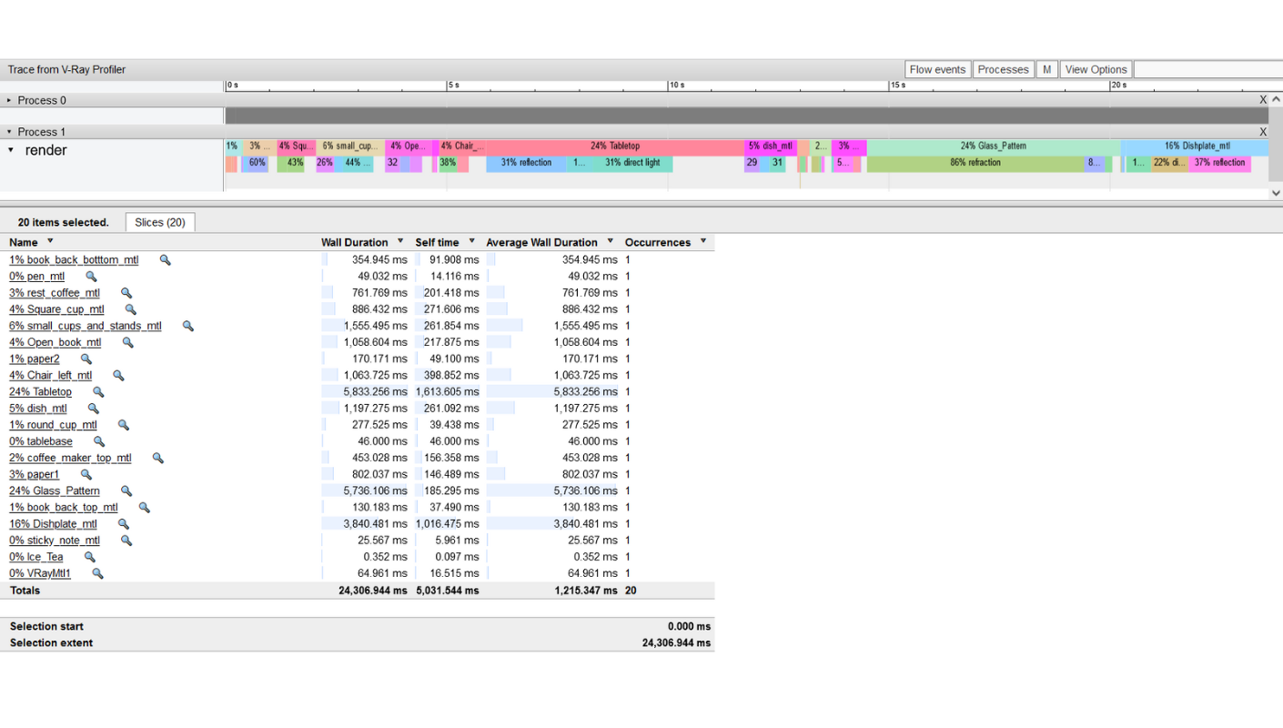Click the down arrow on the vertical scrollbar

click(1276, 193)
